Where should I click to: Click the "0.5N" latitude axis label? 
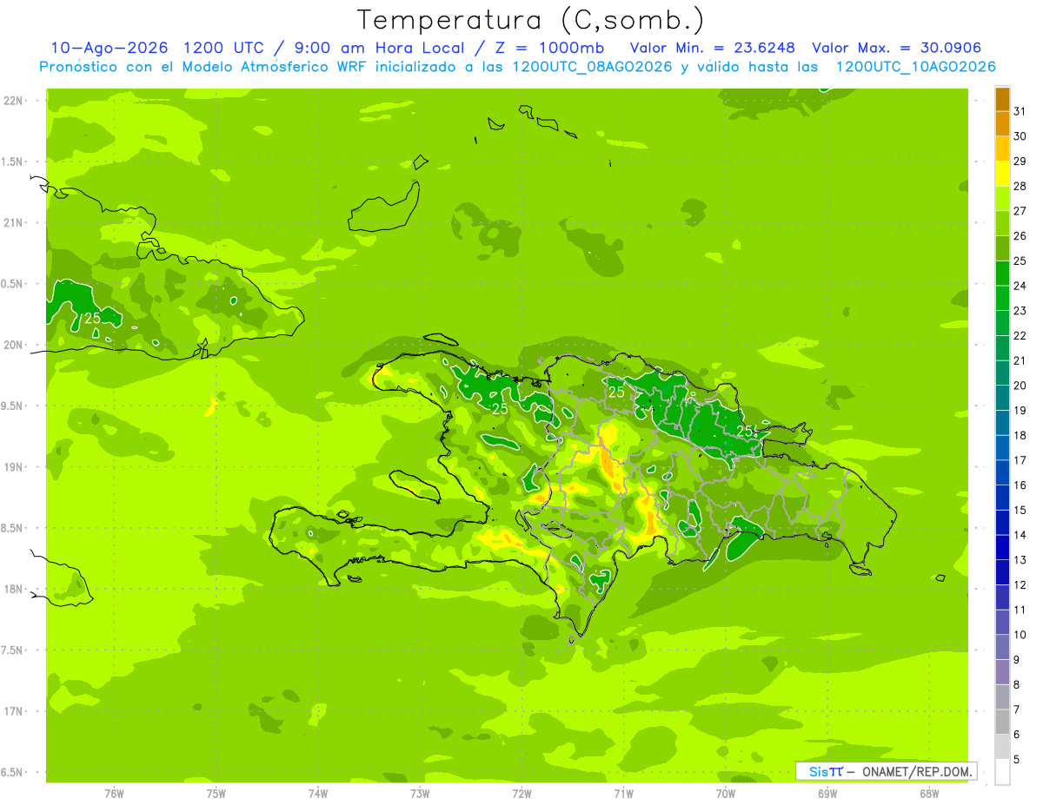[x=13, y=284]
